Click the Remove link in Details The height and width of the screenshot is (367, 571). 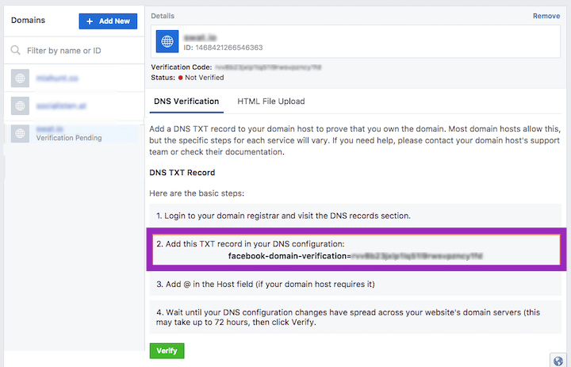[x=546, y=16]
